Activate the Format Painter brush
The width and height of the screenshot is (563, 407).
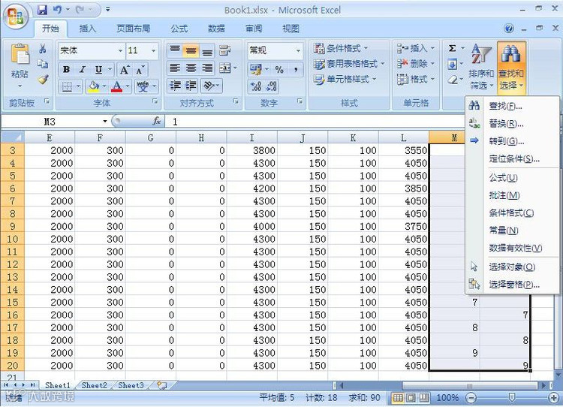tap(43, 80)
